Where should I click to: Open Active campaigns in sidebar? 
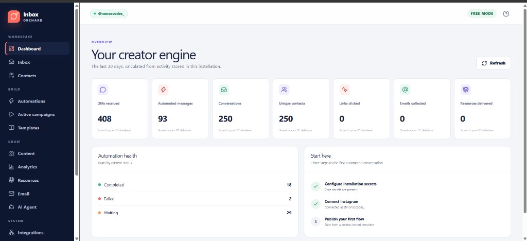point(37,114)
